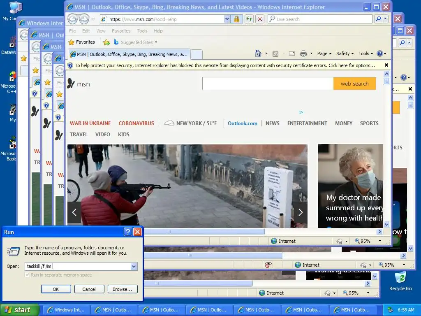This screenshot has width=421, height=316.
Task: Click the vertical scrollbar up arrow in front window
Action: pyautogui.click(x=386, y=74)
